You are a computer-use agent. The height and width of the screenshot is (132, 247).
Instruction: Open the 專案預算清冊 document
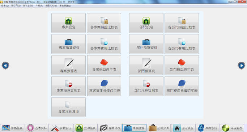click(x=68, y=107)
